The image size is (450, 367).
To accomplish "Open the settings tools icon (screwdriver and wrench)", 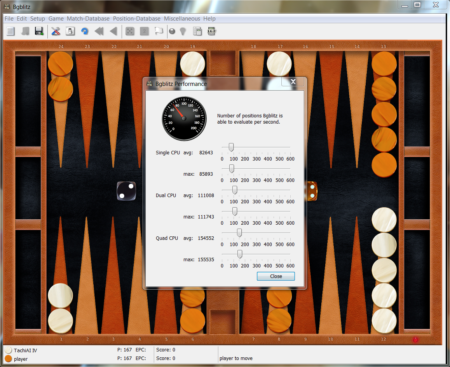I will pyautogui.click(x=56, y=31).
